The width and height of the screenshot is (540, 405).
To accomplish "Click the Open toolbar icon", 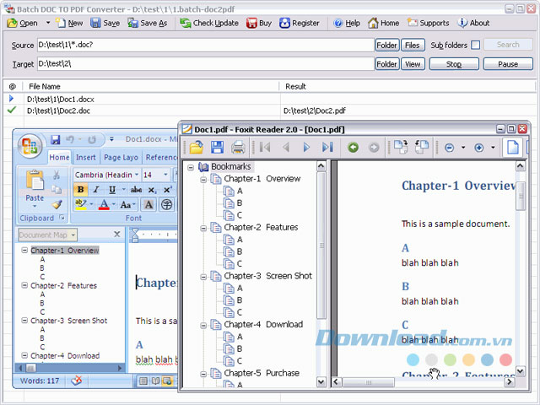I will click(13, 23).
